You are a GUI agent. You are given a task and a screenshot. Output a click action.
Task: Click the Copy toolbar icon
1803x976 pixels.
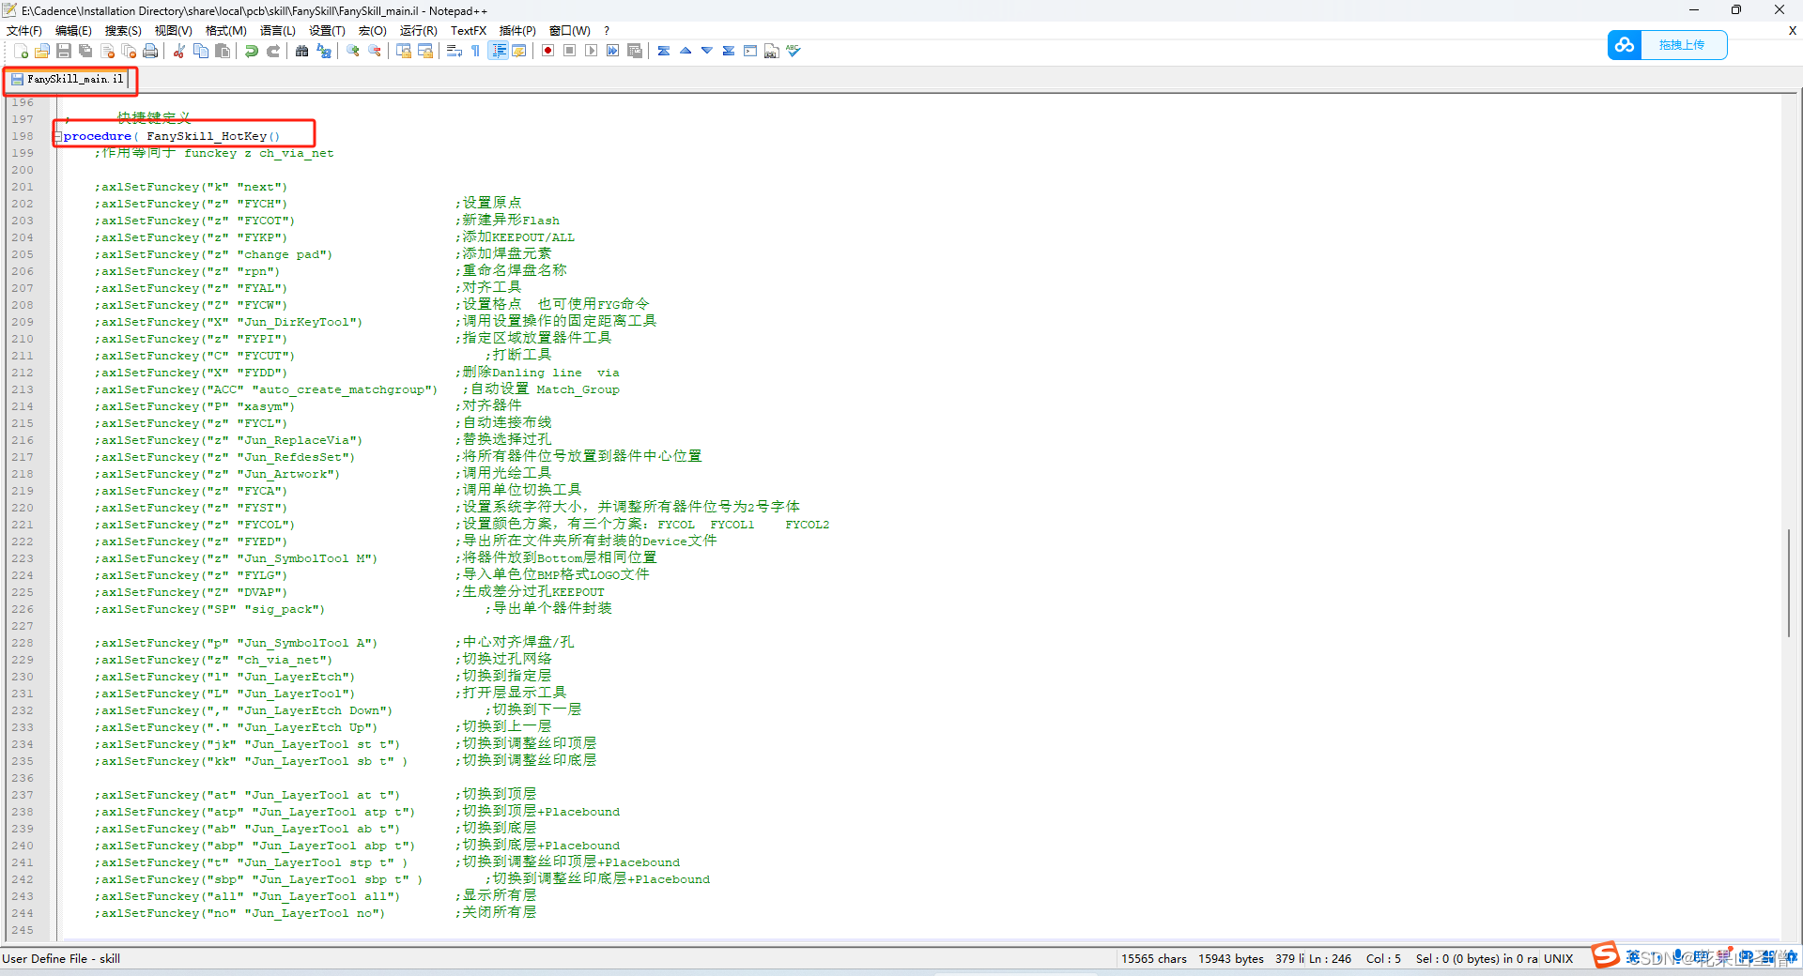(x=200, y=51)
